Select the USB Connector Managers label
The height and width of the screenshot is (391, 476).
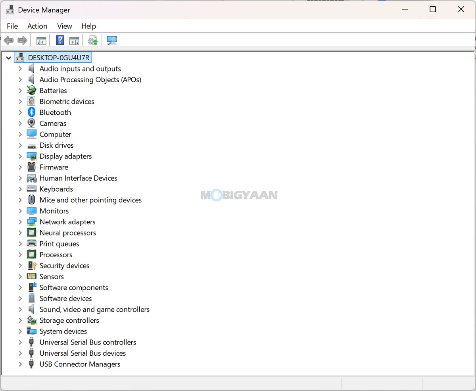[x=80, y=364]
